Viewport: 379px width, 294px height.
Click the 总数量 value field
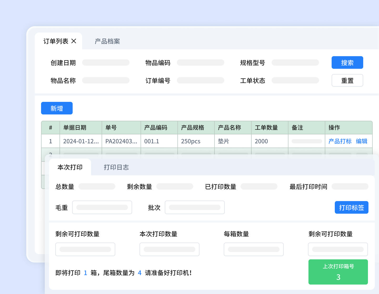click(x=97, y=186)
